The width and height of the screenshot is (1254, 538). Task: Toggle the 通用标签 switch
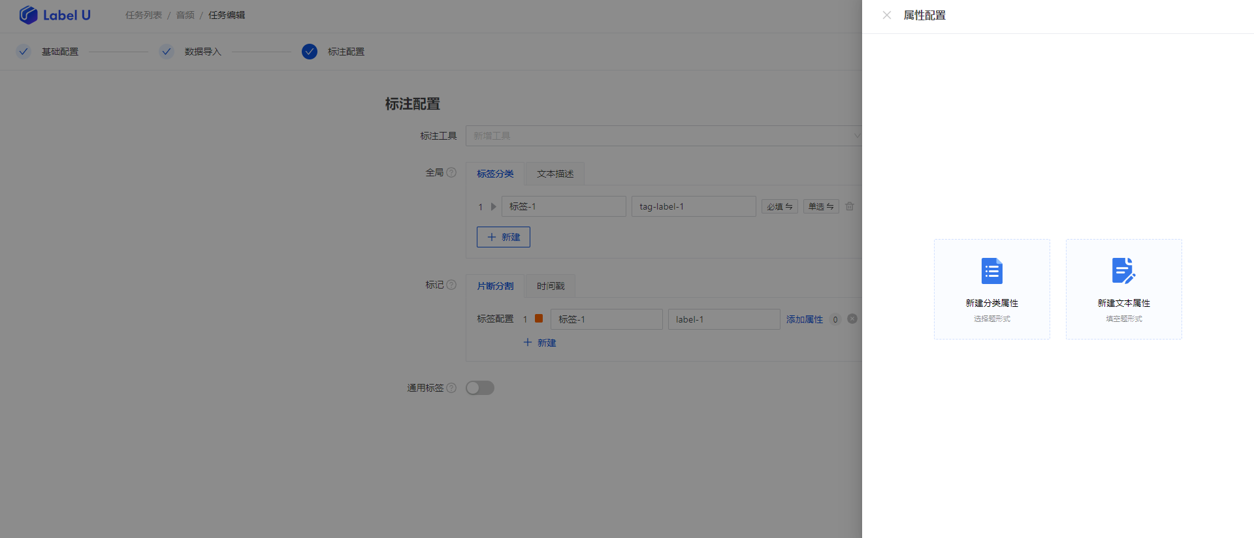(x=480, y=388)
